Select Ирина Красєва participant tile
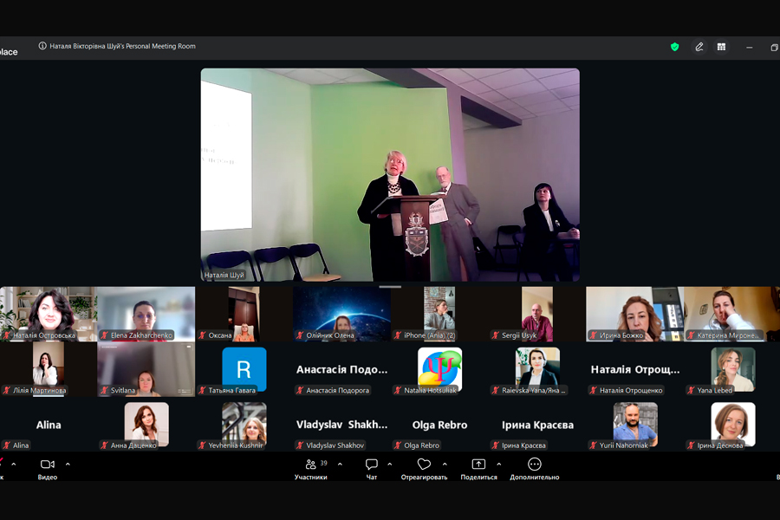This screenshot has width=780, height=520. pos(537,425)
